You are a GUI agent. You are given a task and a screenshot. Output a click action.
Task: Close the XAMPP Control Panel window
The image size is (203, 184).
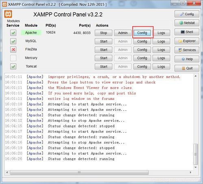tap(194, 3)
